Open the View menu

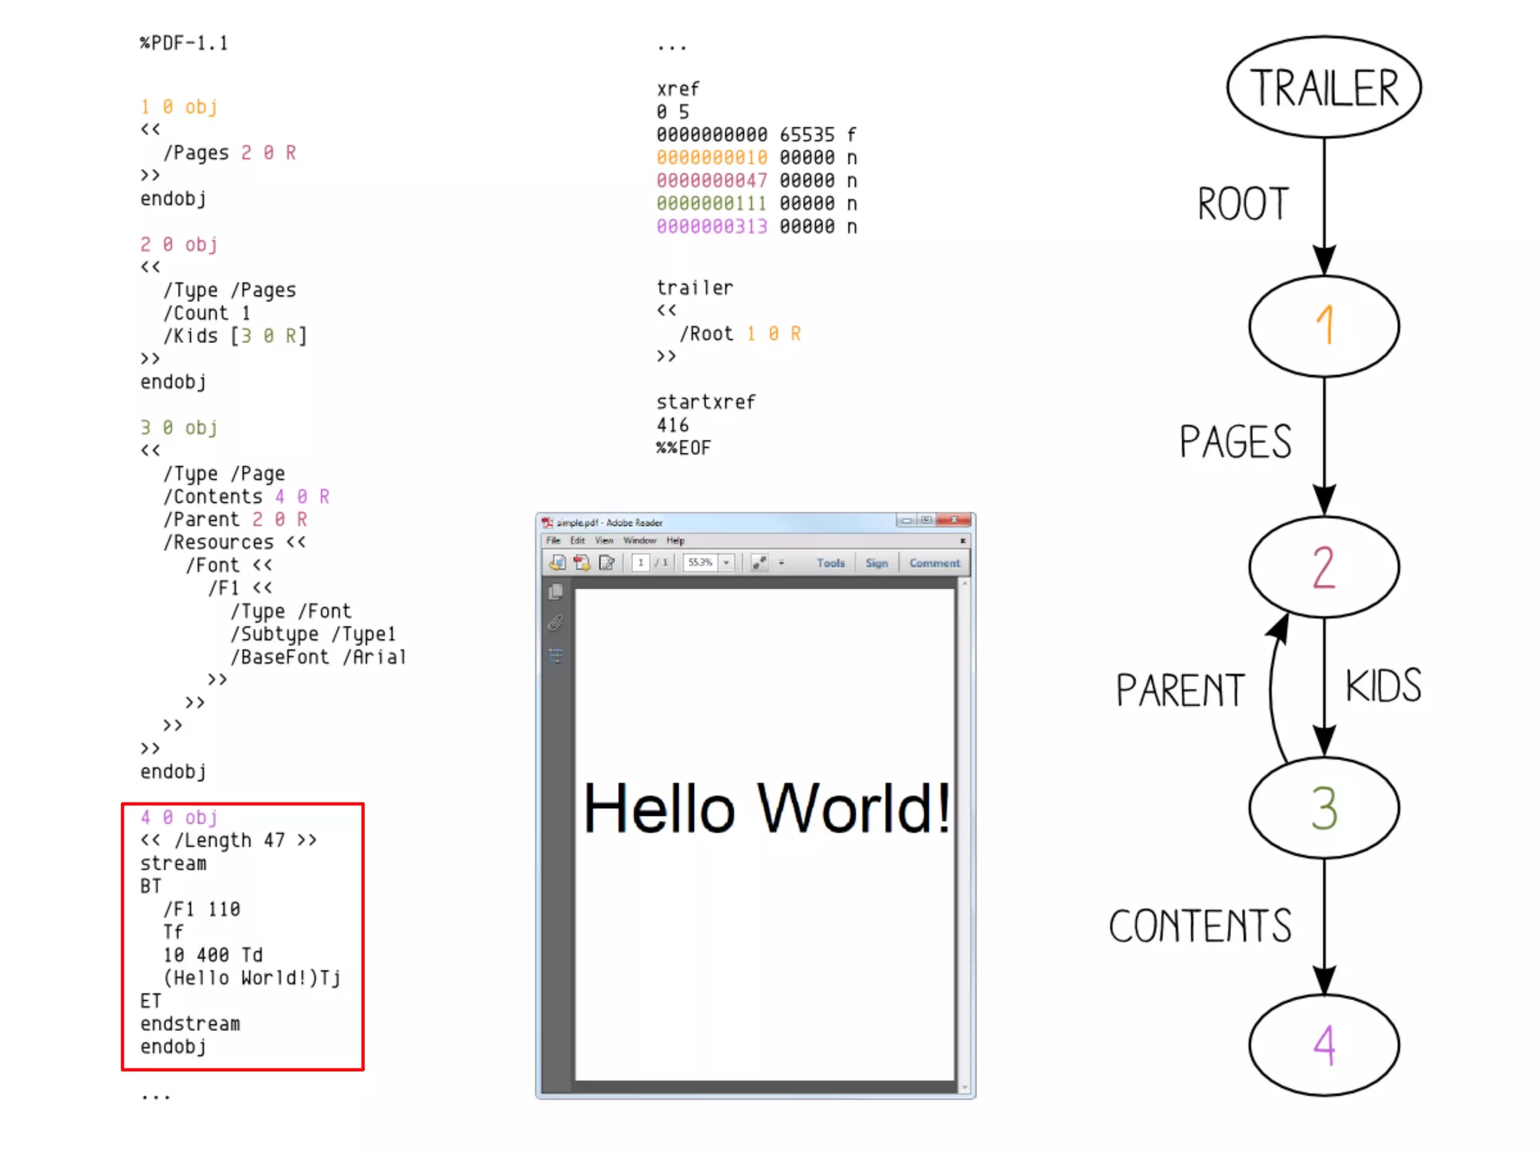click(604, 541)
